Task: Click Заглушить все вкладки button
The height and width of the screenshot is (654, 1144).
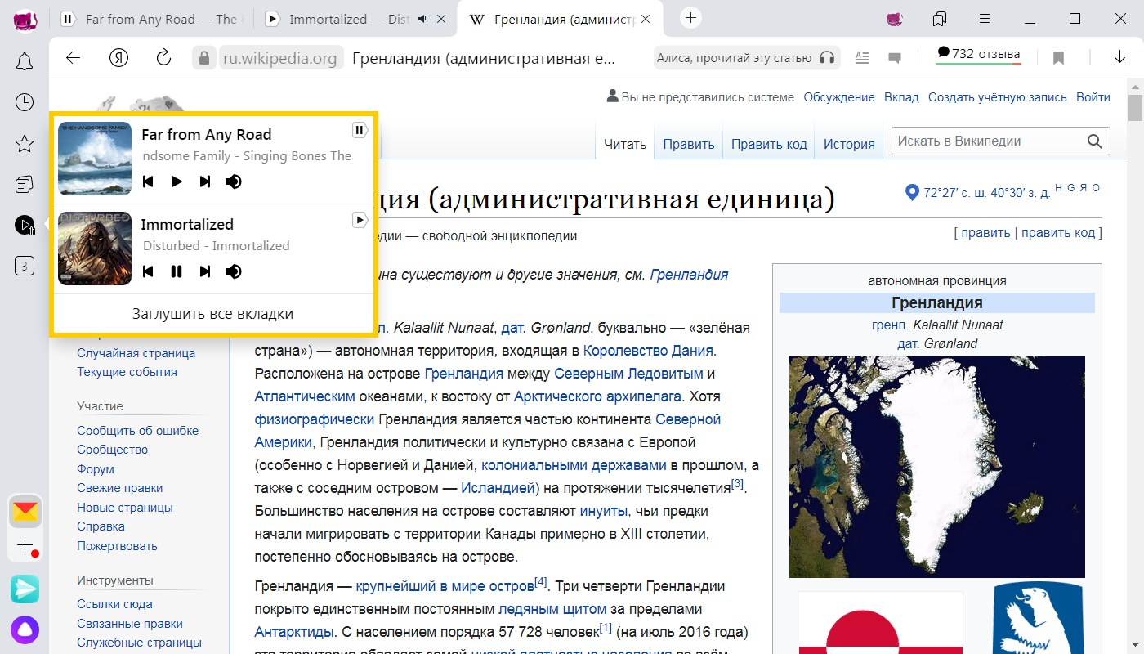Action: 212,314
